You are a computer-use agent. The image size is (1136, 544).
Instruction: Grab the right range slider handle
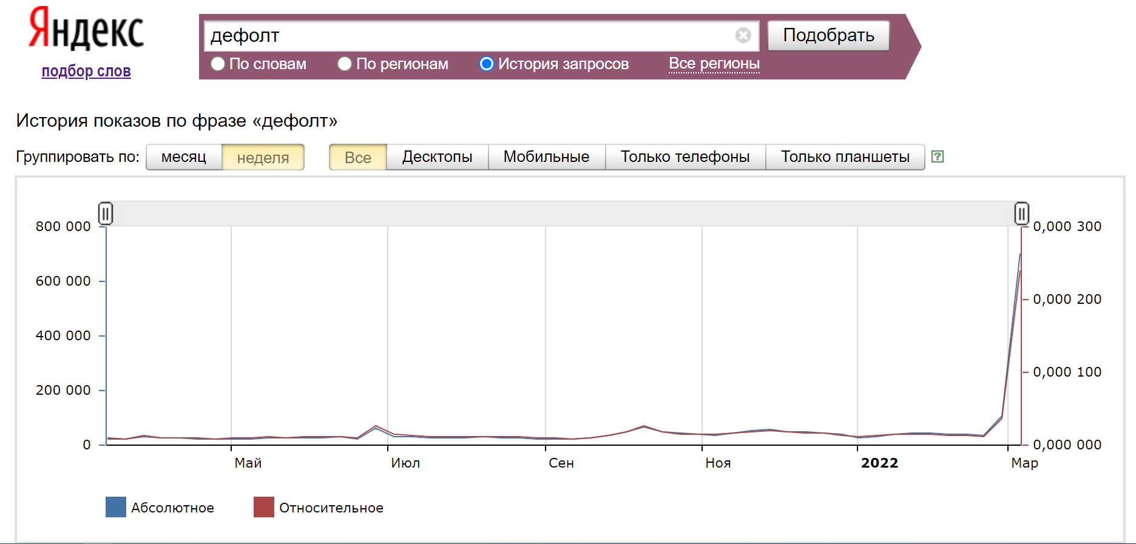(x=1022, y=213)
